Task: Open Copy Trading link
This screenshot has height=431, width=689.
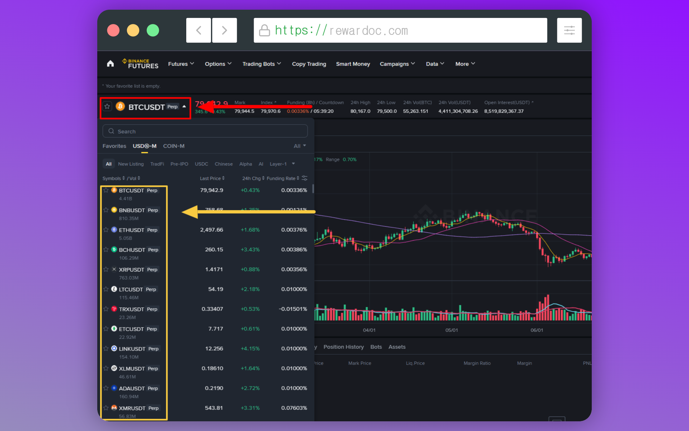Action: point(309,64)
